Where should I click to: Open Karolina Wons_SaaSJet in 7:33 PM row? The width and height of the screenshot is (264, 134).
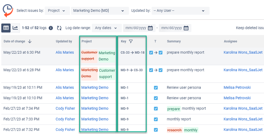point(243,119)
